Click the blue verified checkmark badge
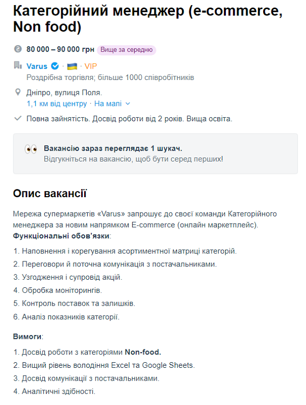This screenshot has width=306, height=405. point(55,66)
